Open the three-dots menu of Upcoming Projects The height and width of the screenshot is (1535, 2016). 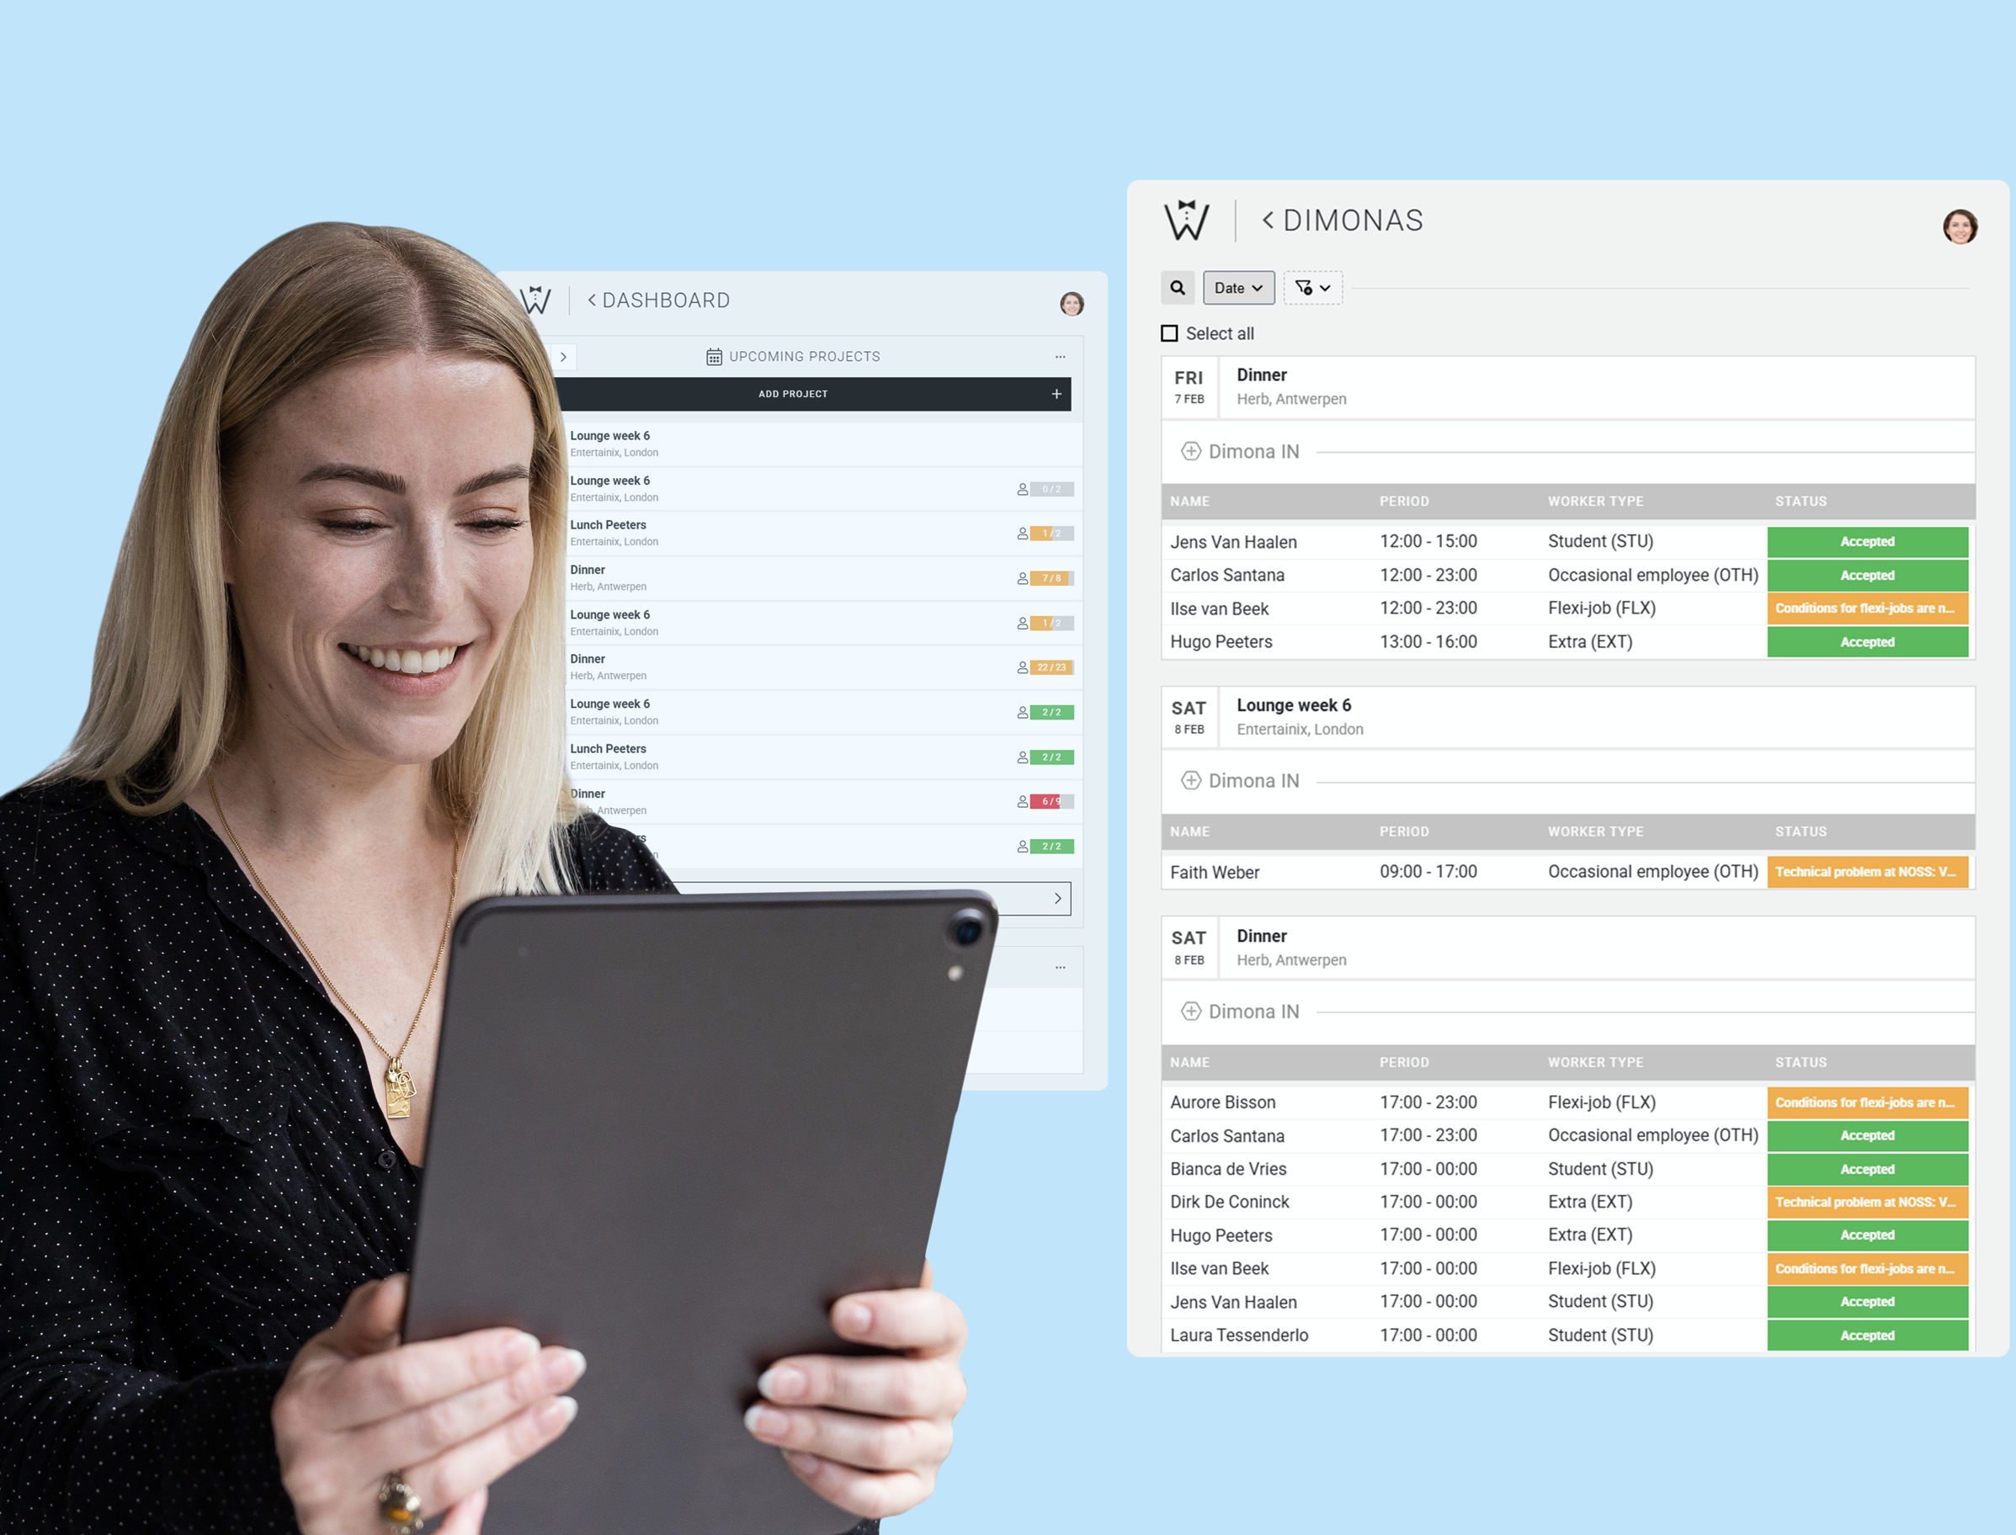1060,358
